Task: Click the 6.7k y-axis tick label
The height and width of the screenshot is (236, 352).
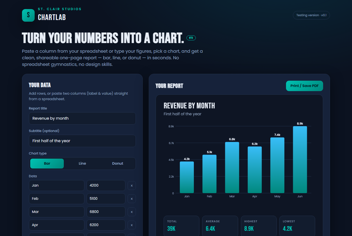Action: [171, 143]
